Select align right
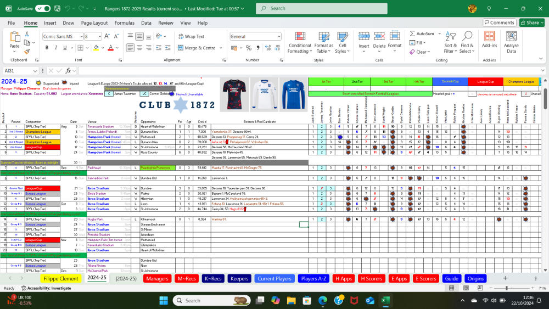 pyautogui.click(x=149, y=48)
